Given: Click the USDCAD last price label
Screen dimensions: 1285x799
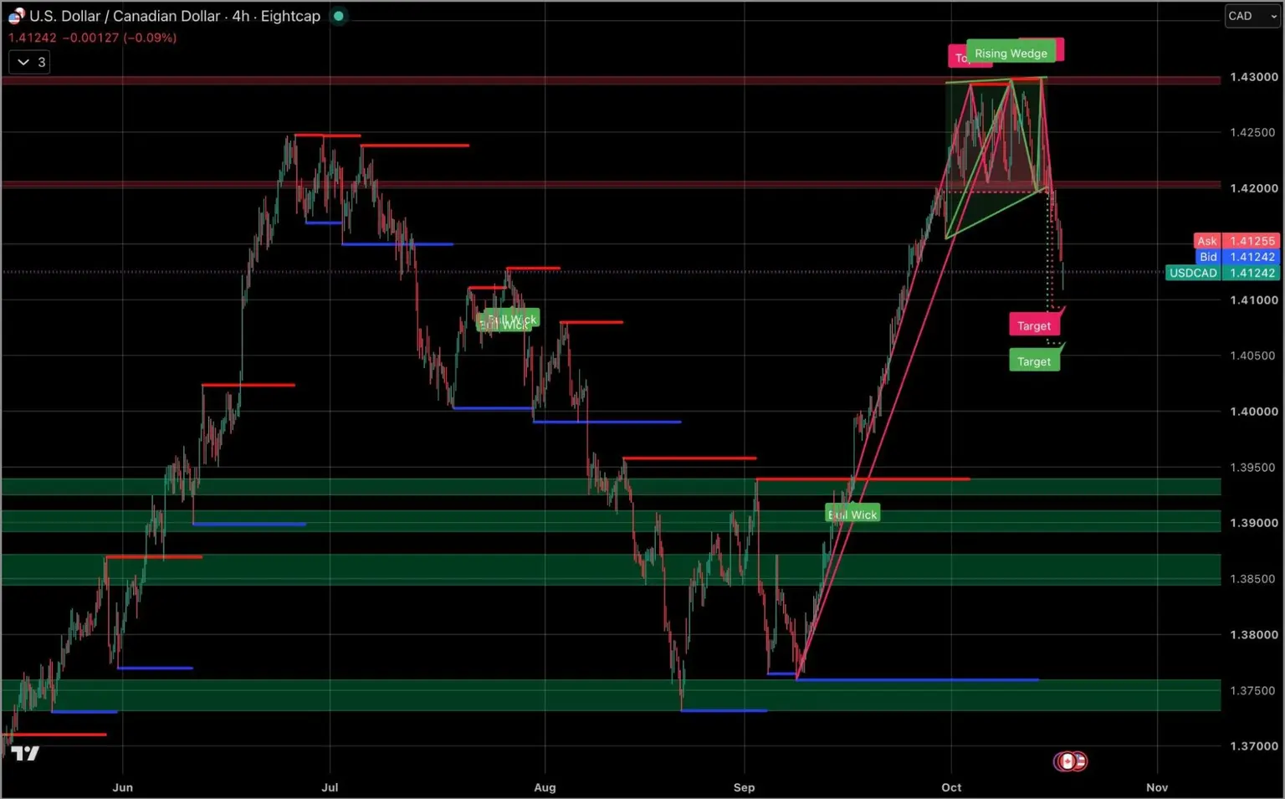Looking at the screenshot, I should [1223, 273].
